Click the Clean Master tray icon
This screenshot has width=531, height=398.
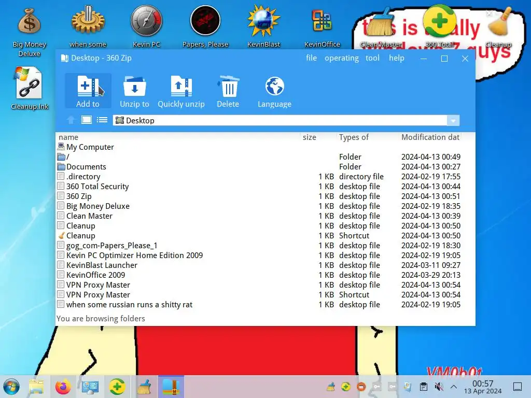tap(331, 387)
